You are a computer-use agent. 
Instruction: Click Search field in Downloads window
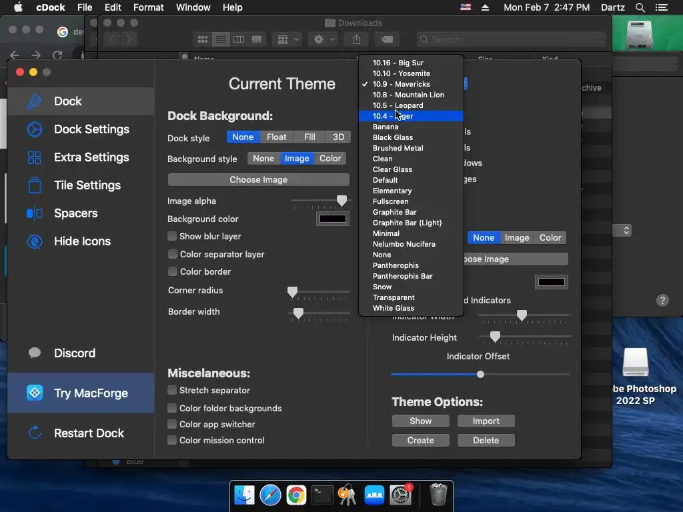click(x=512, y=39)
